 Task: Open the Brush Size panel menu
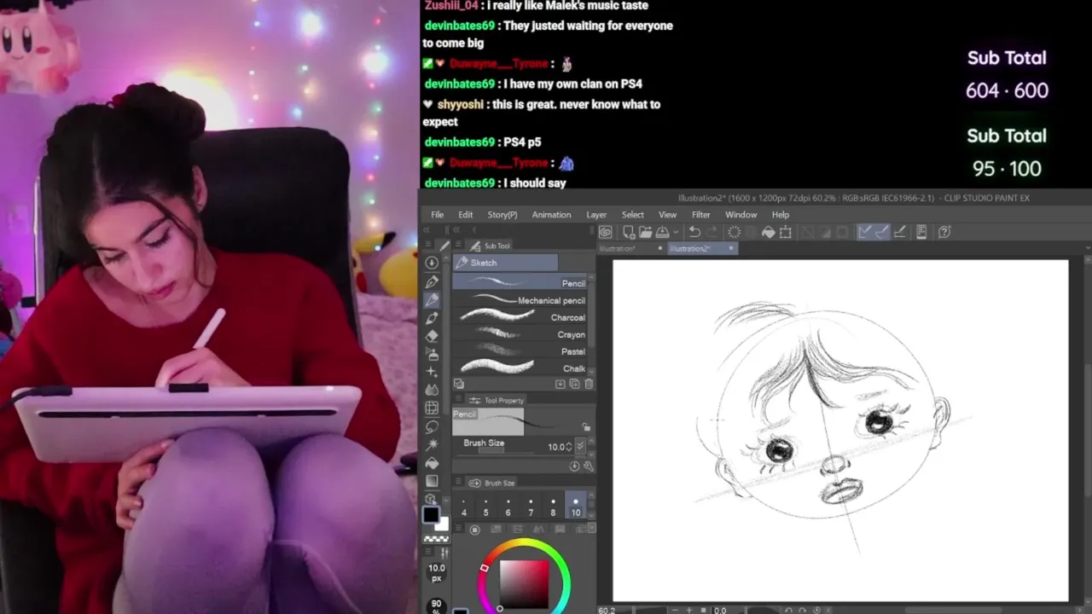click(x=459, y=483)
